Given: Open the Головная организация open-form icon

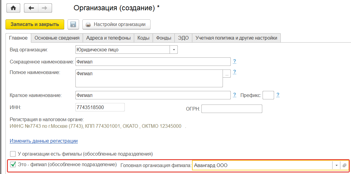Looking at the screenshot, I should point(344,166).
